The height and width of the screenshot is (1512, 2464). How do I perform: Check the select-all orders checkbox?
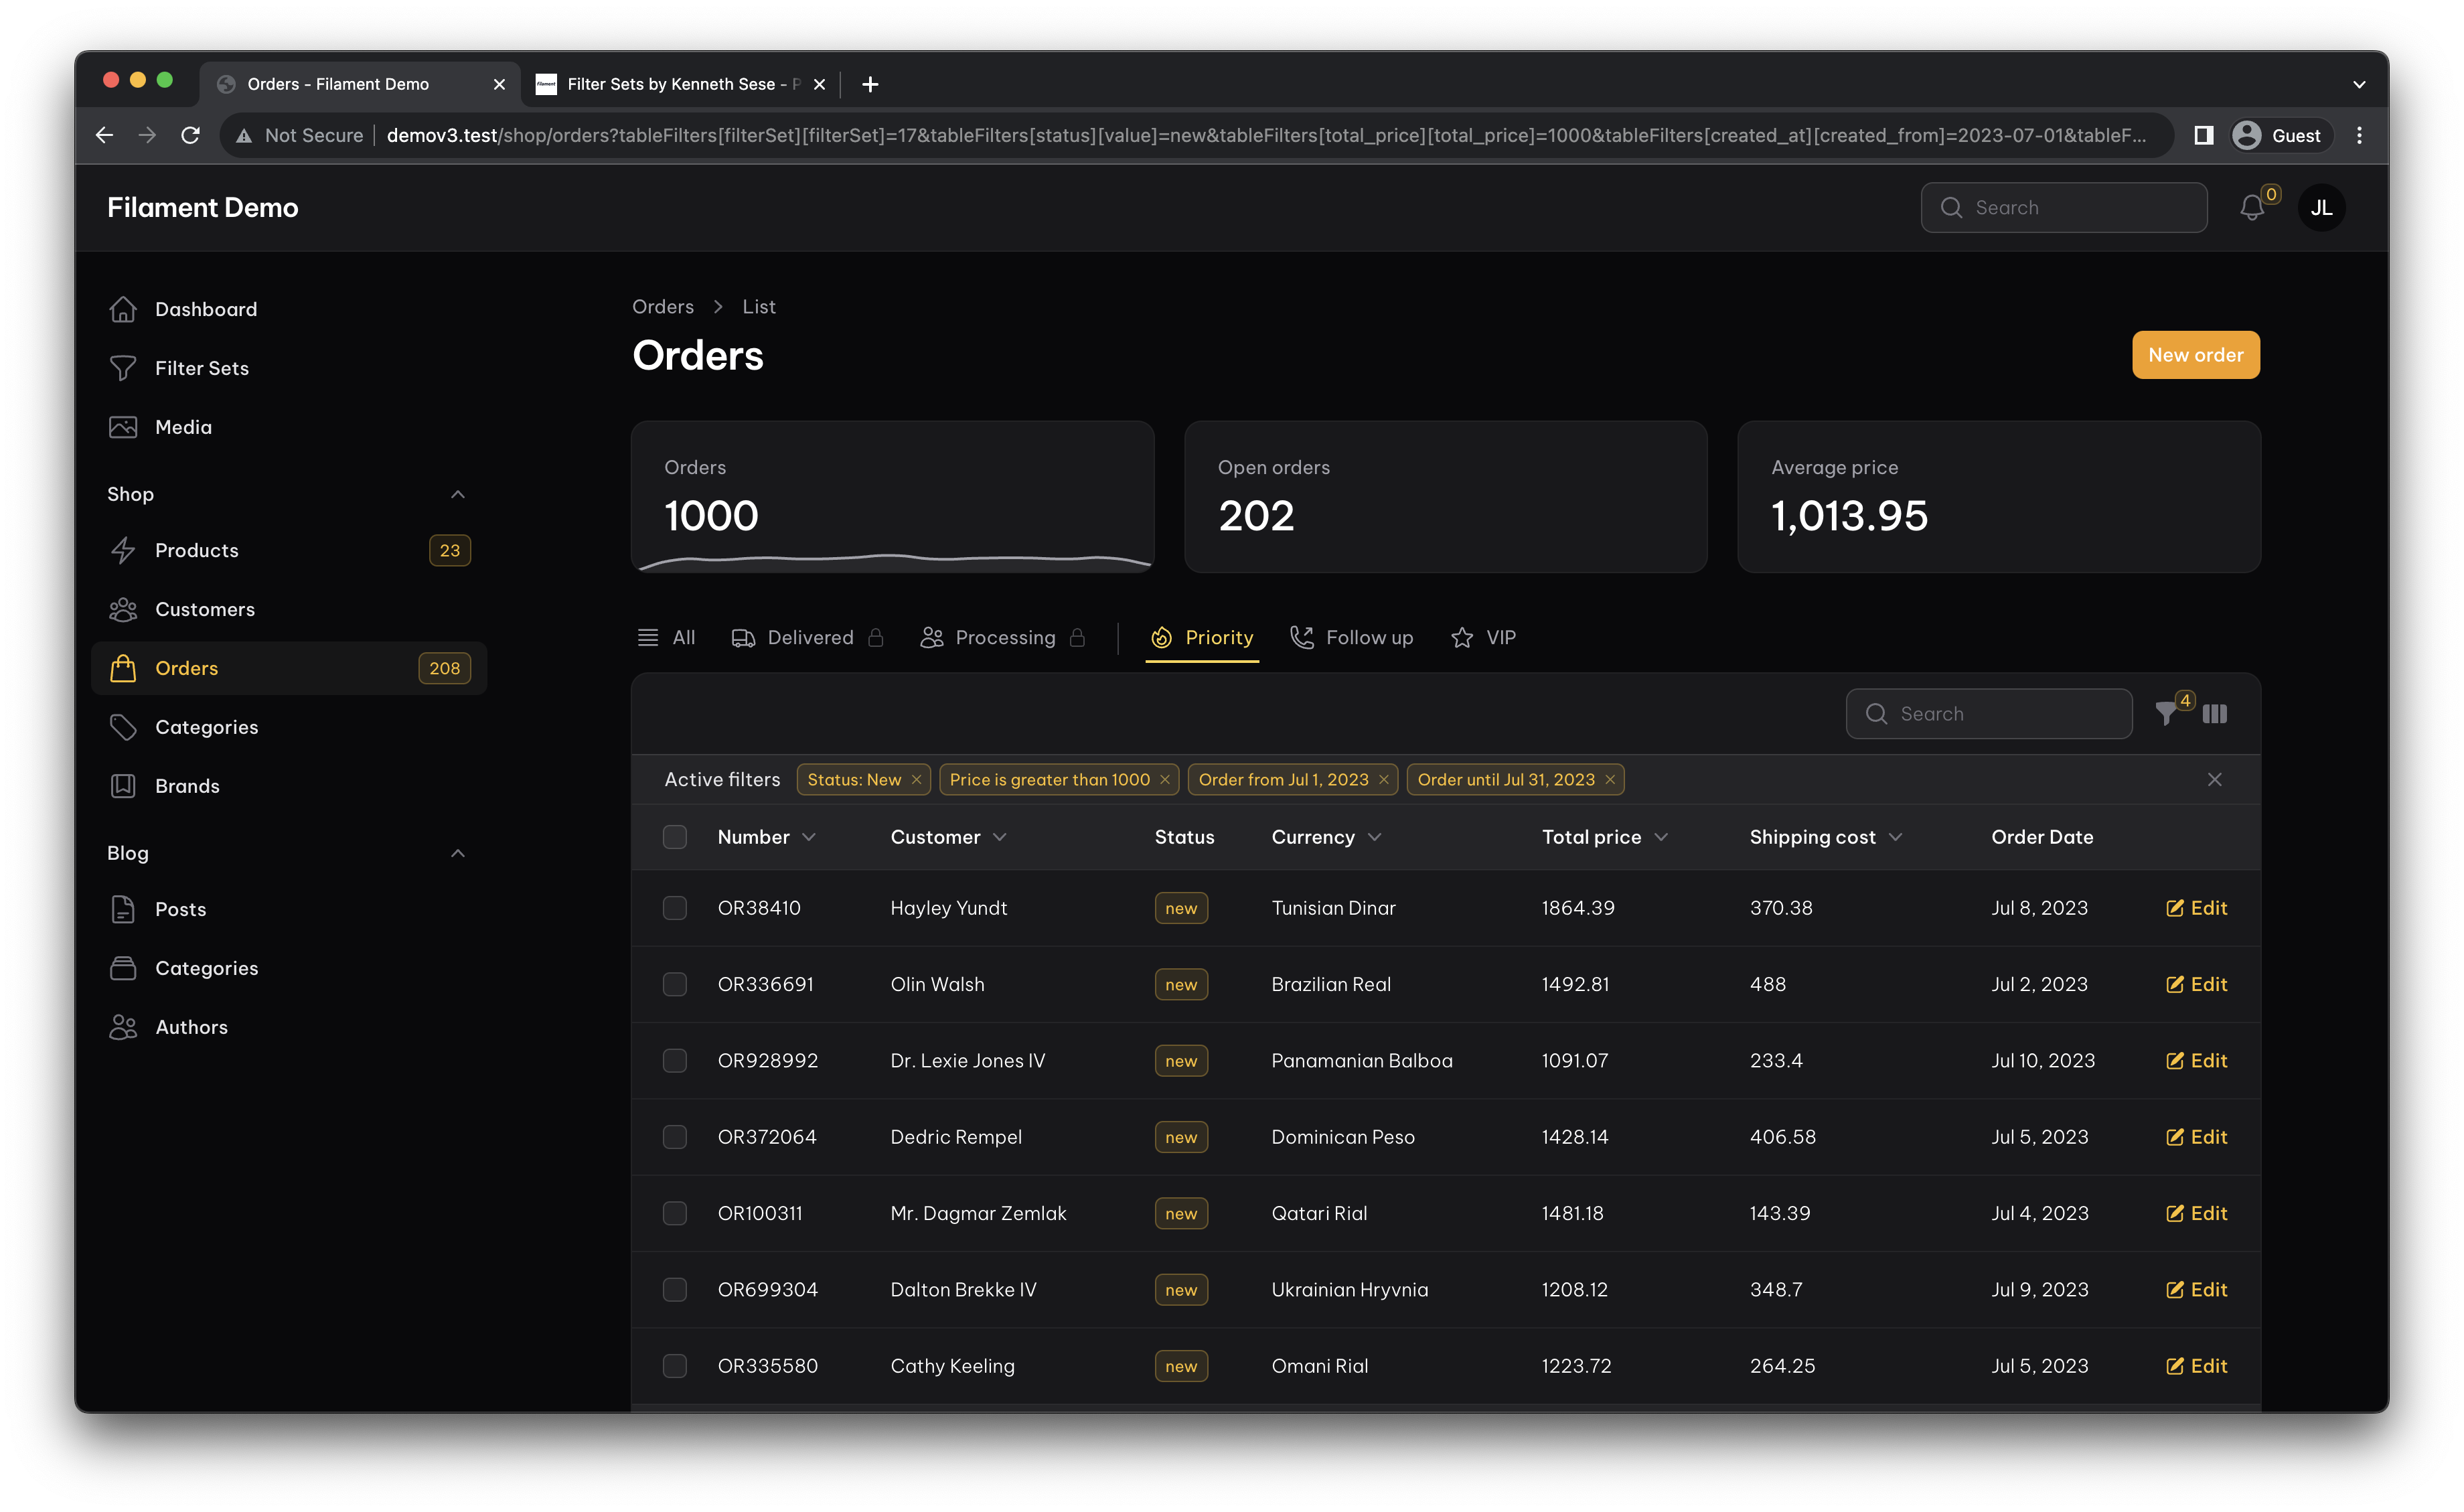click(675, 837)
